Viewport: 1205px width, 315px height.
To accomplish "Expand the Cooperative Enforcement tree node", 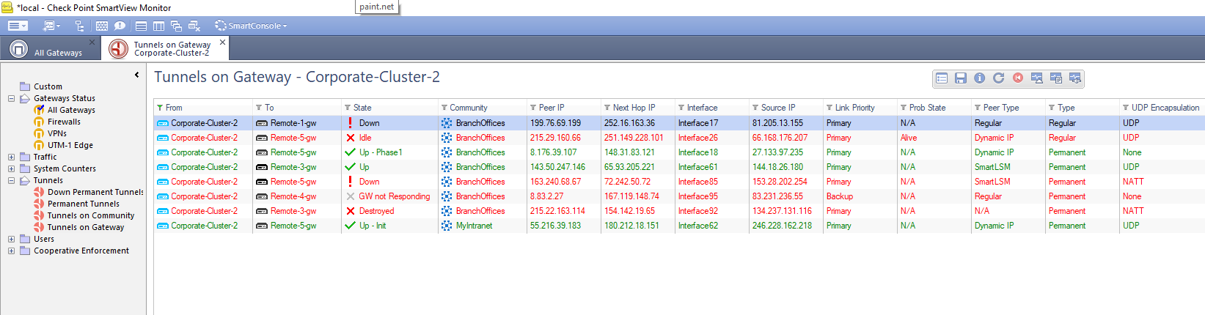I will 11,251.
